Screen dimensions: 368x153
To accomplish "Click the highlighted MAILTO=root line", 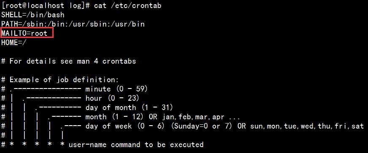I will click(x=27, y=33).
